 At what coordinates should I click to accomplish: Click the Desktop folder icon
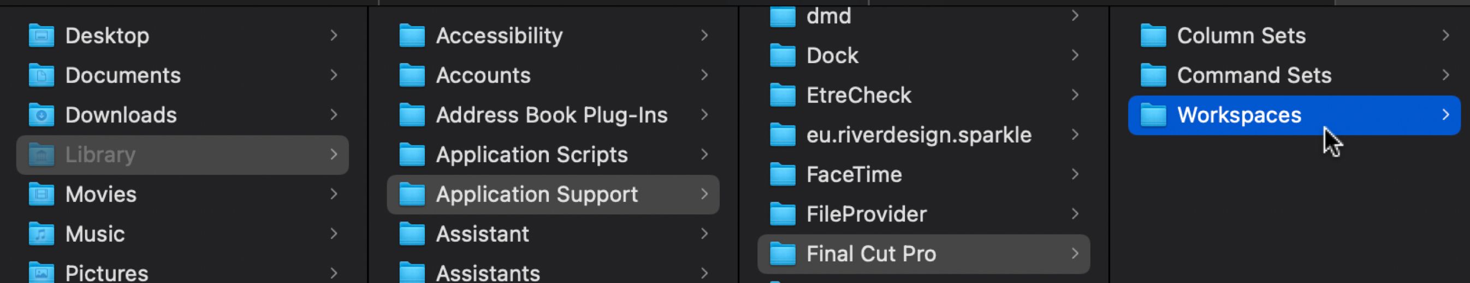(41, 36)
